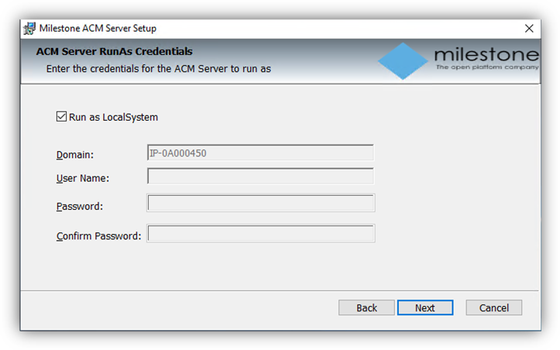Click inside the Confirm Password field
Screen dimensions: 560x350
click(x=261, y=233)
